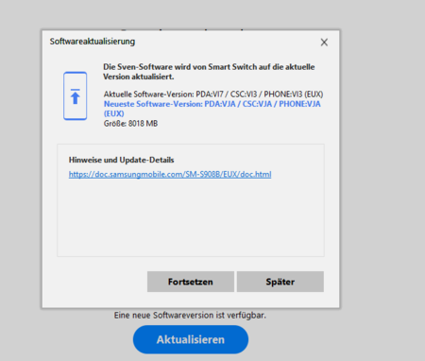The height and width of the screenshot is (361, 425).
Task: Click the phone software update icon
Action: coord(75,95)
